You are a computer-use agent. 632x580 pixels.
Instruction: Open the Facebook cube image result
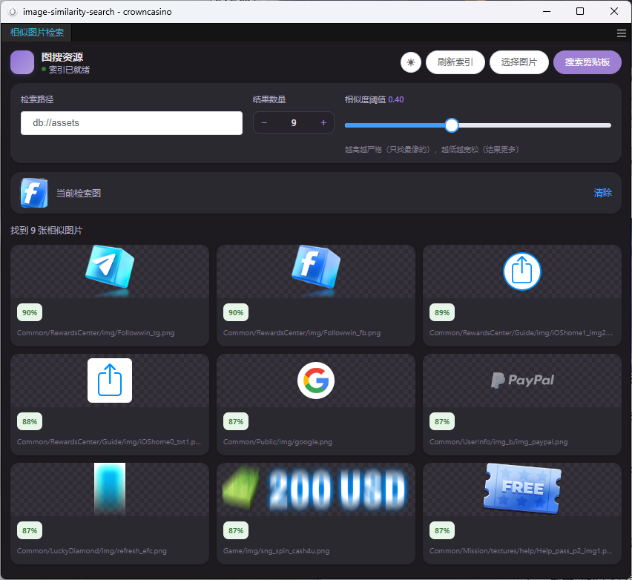(316, 271)
